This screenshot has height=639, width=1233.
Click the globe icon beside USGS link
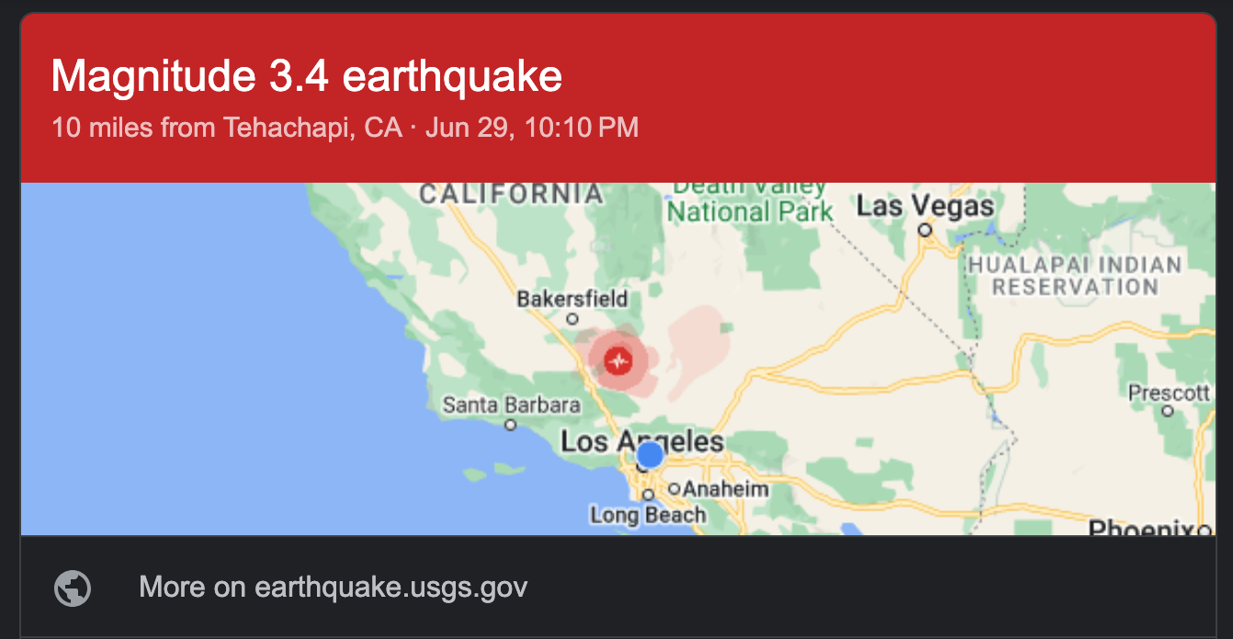pos(73,589)
